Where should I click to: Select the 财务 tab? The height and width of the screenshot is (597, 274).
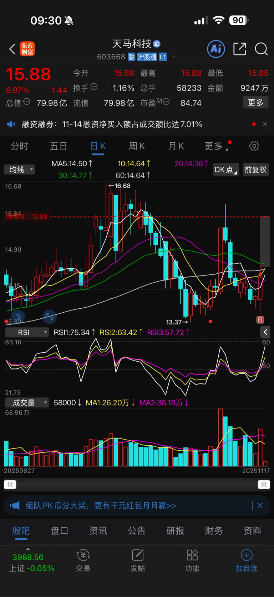(x=214, y=531)
